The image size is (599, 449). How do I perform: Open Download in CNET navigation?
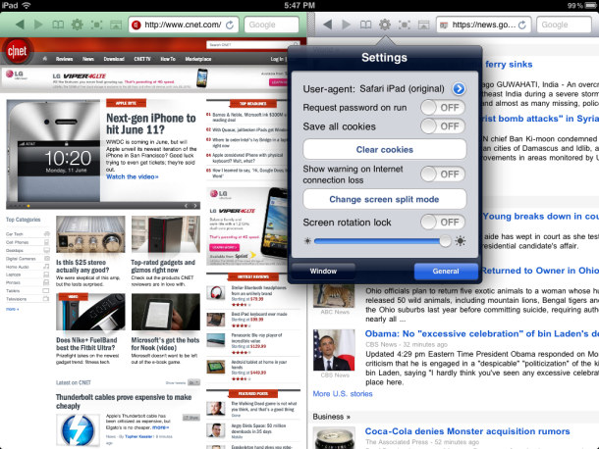(x=114, y=59)
